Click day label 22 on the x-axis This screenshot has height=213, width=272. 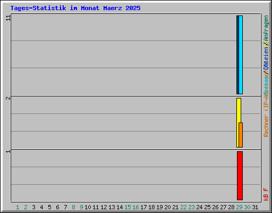tap(183, 207)
